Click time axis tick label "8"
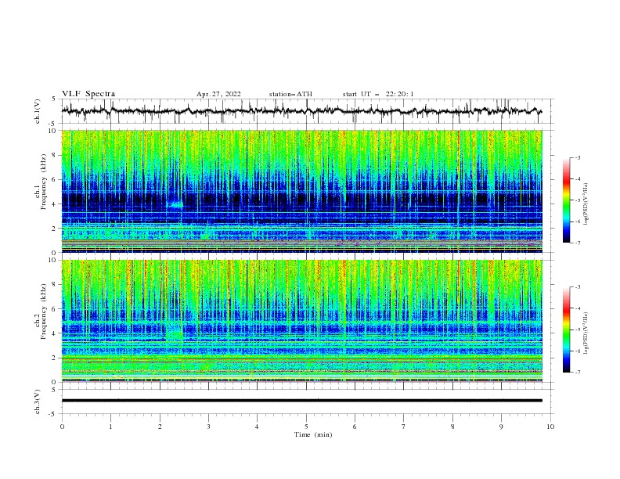The width and height of the screenshot is (620, 479). 452,427
